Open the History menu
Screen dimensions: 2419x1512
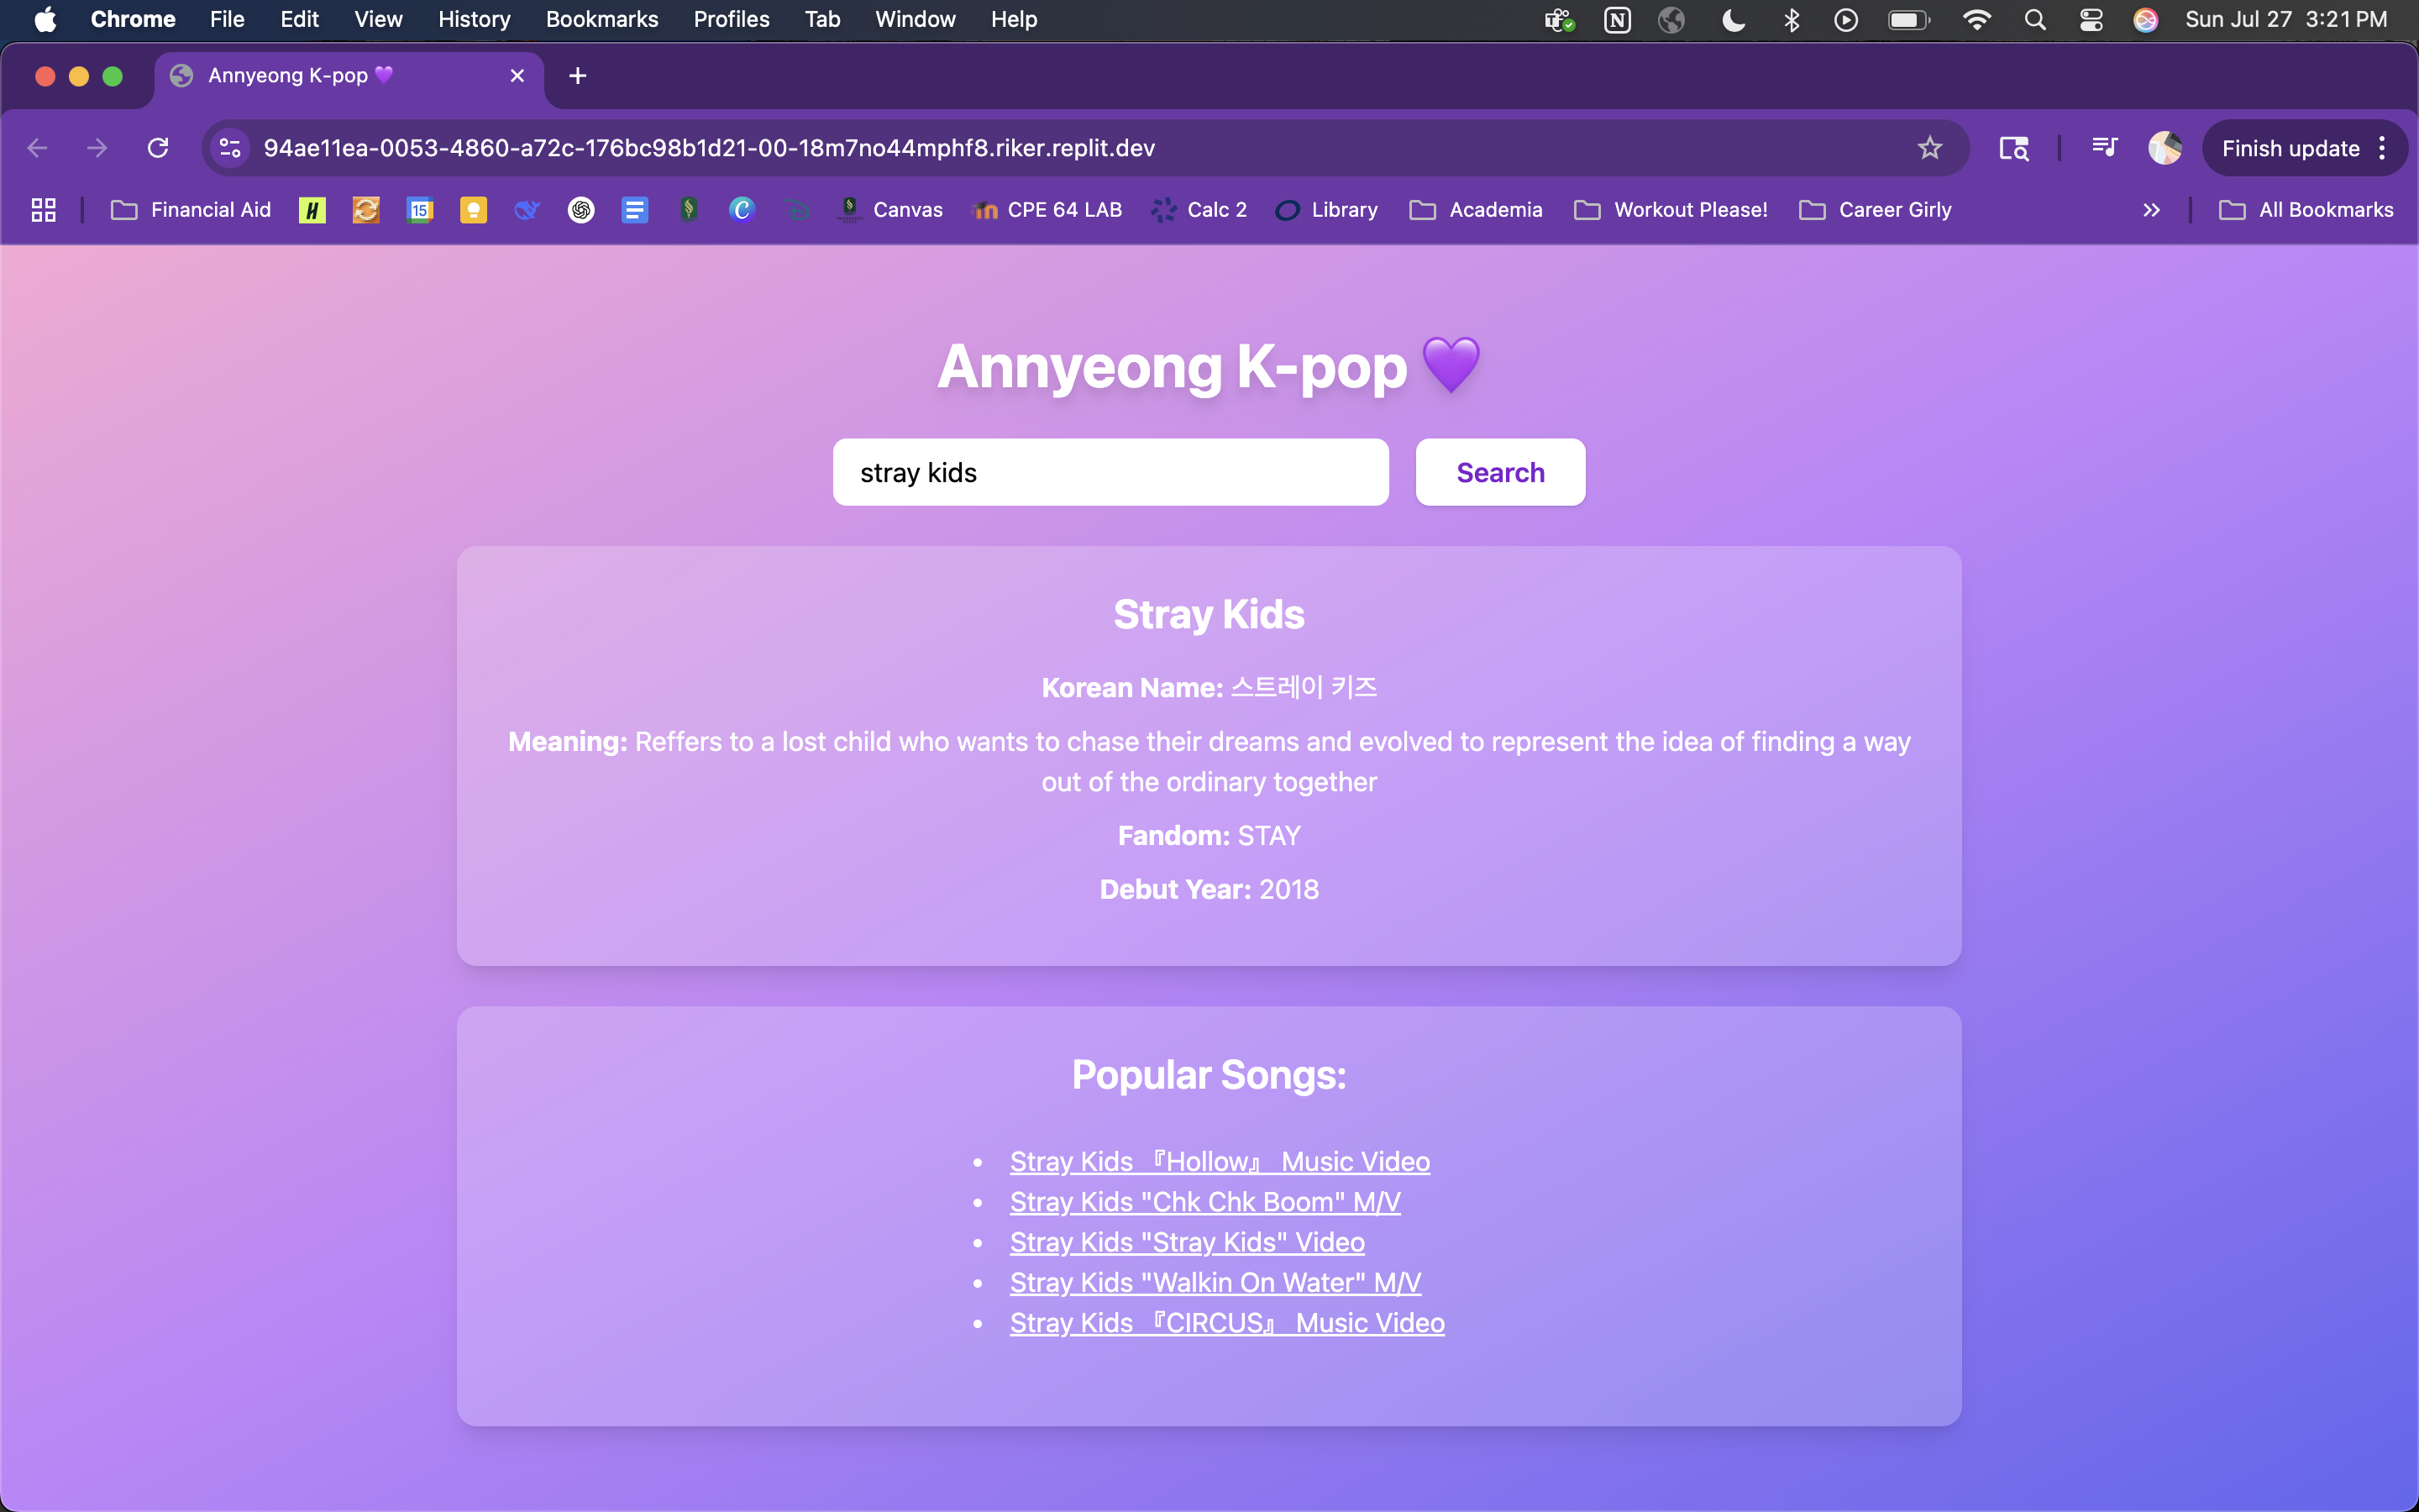(474, 20)
